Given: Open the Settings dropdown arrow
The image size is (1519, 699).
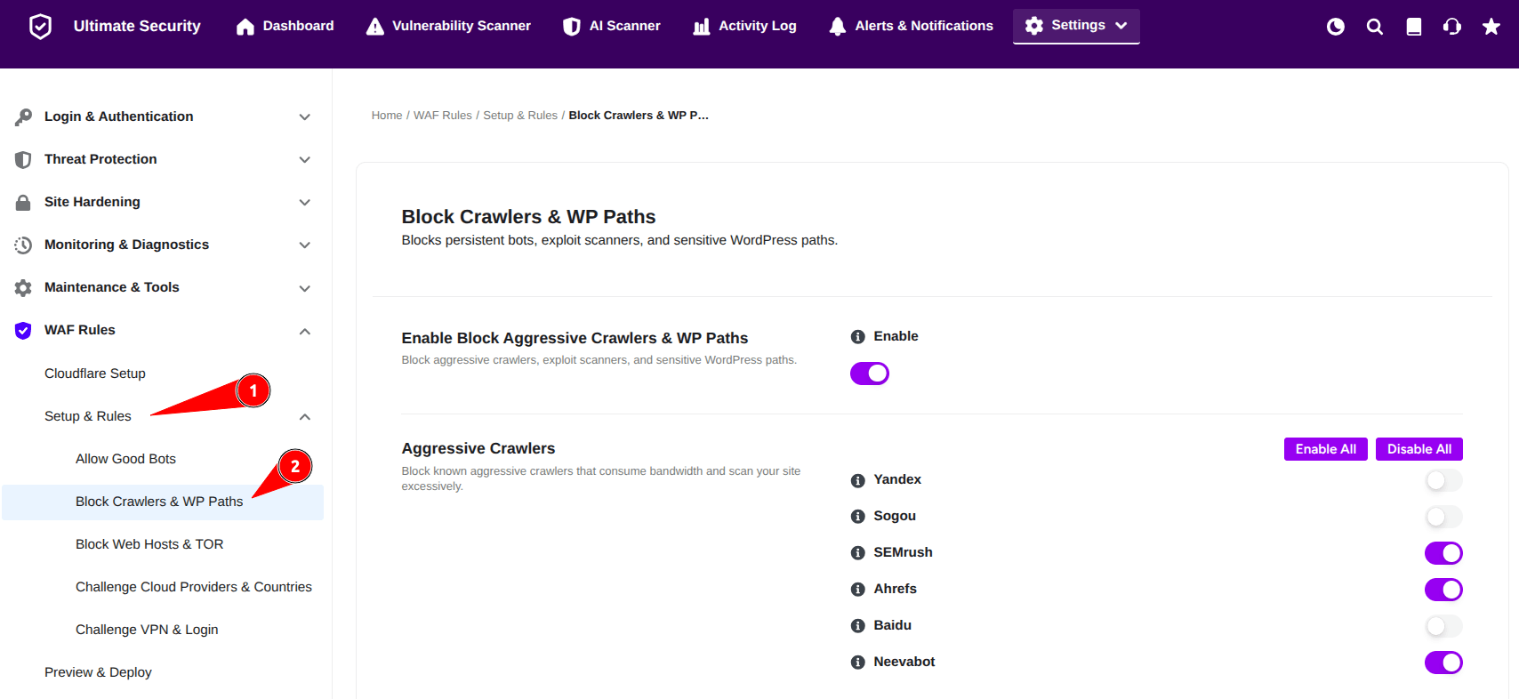Looking at the screenshot, I should coord(1121,26).
